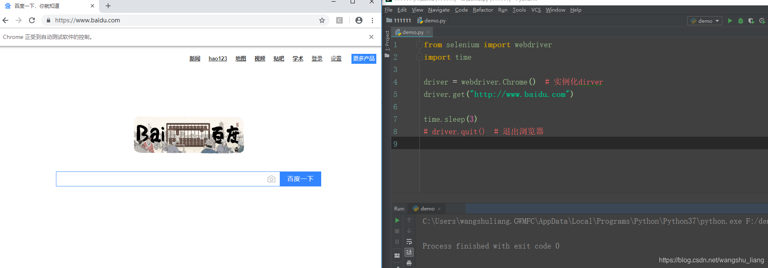
Task: Toggle scroll to end in Run console
Action: (409, 252)
